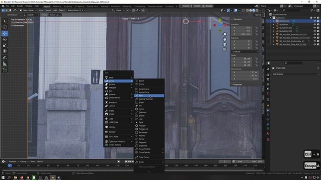
Task: Open the XYZ Euler rotation mode dropdown
Action: (x=245, y=51)
